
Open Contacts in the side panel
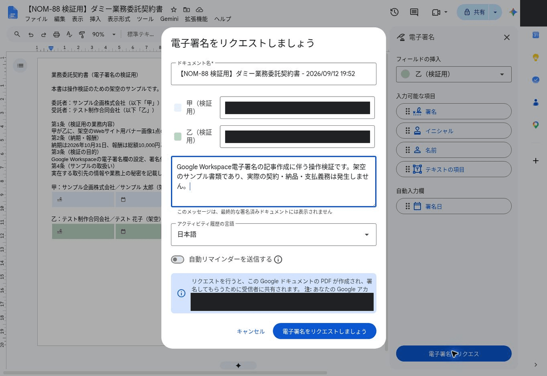(x=535, y=102)
